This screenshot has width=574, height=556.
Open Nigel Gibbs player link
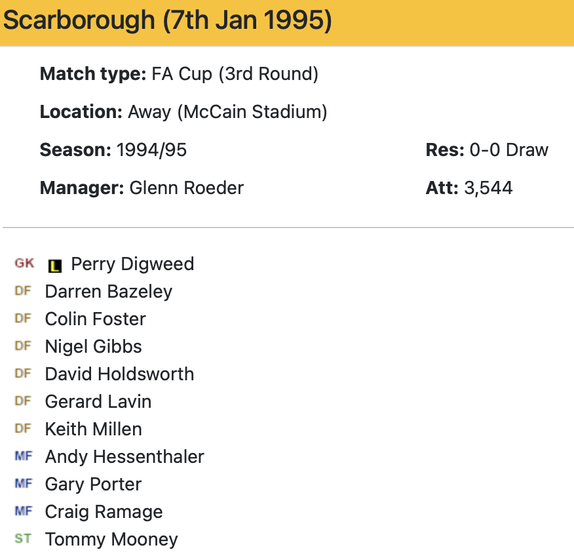click(x=93, y=347)
